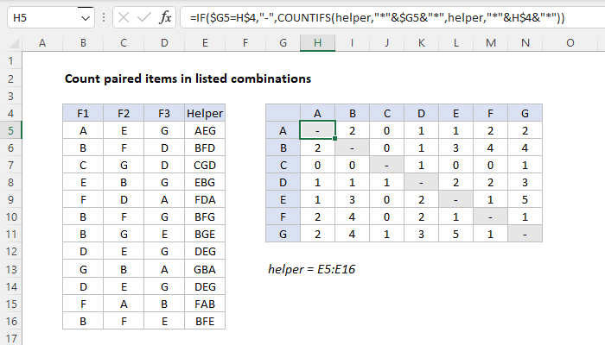Image resolution: width=605 pixels, height=345 pixels.
Task: Select row 4 header
Action: click(x=10, y=114)
